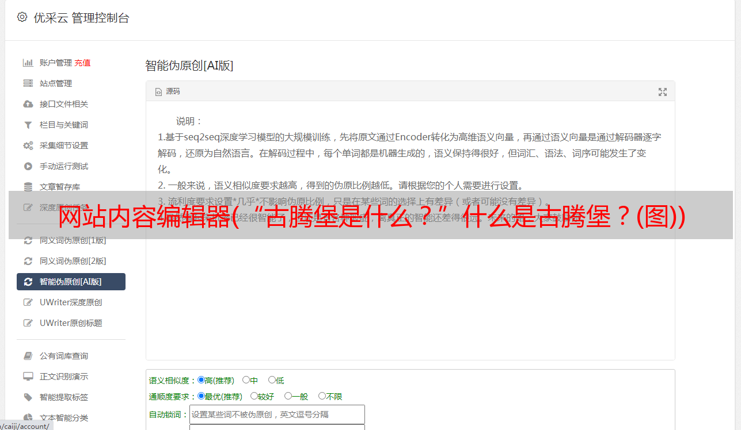The width and height of the screenshot is (741, 430).
Task: Click the refresh icon for 智能伪原创[AI版]
Action: pos(28,282)
